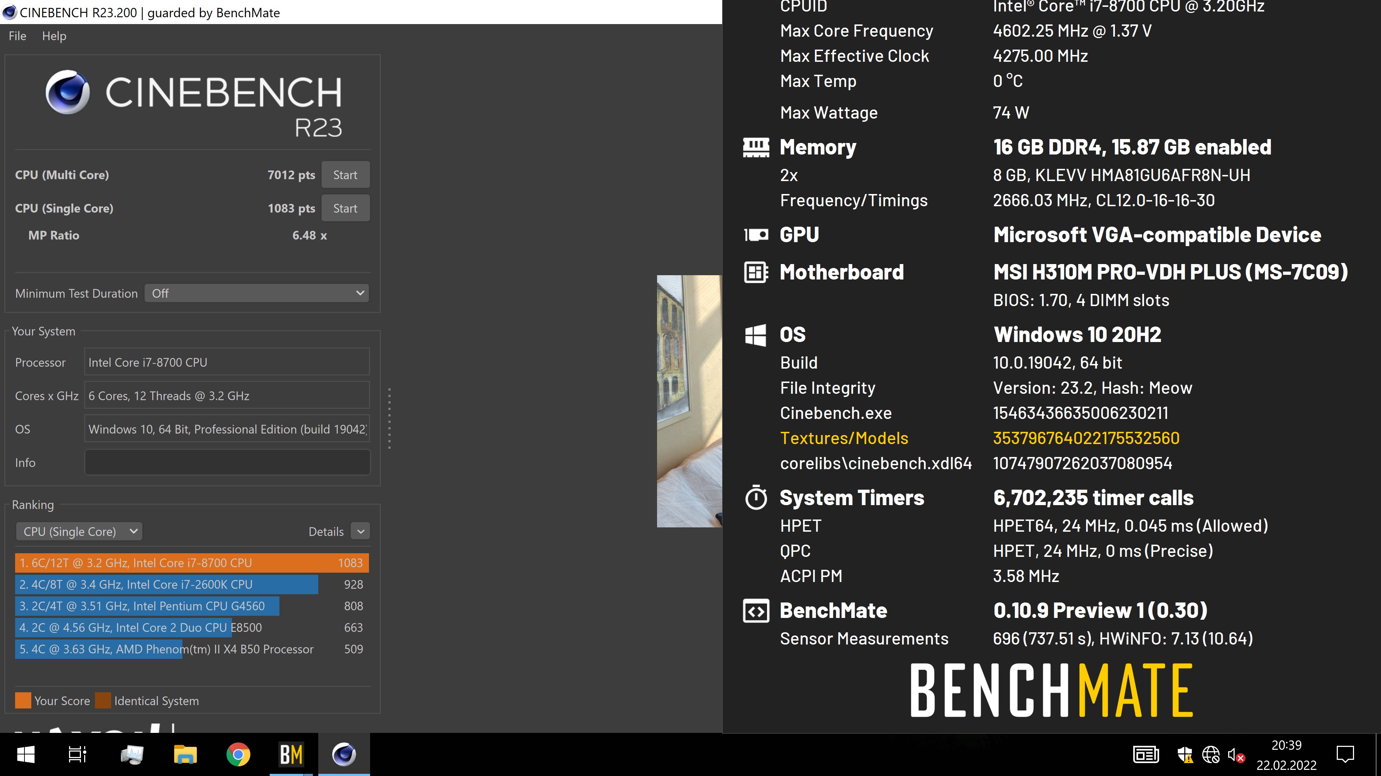Click the Info input field
This screenshot has width=1381, height=776.
click(x=227, y=462)
